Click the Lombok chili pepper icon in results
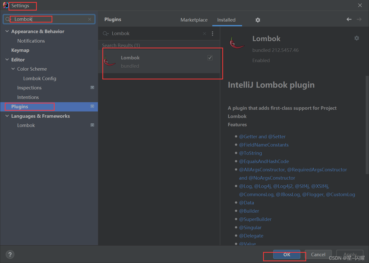Screen dimensions: 369x263 [110, 61]
